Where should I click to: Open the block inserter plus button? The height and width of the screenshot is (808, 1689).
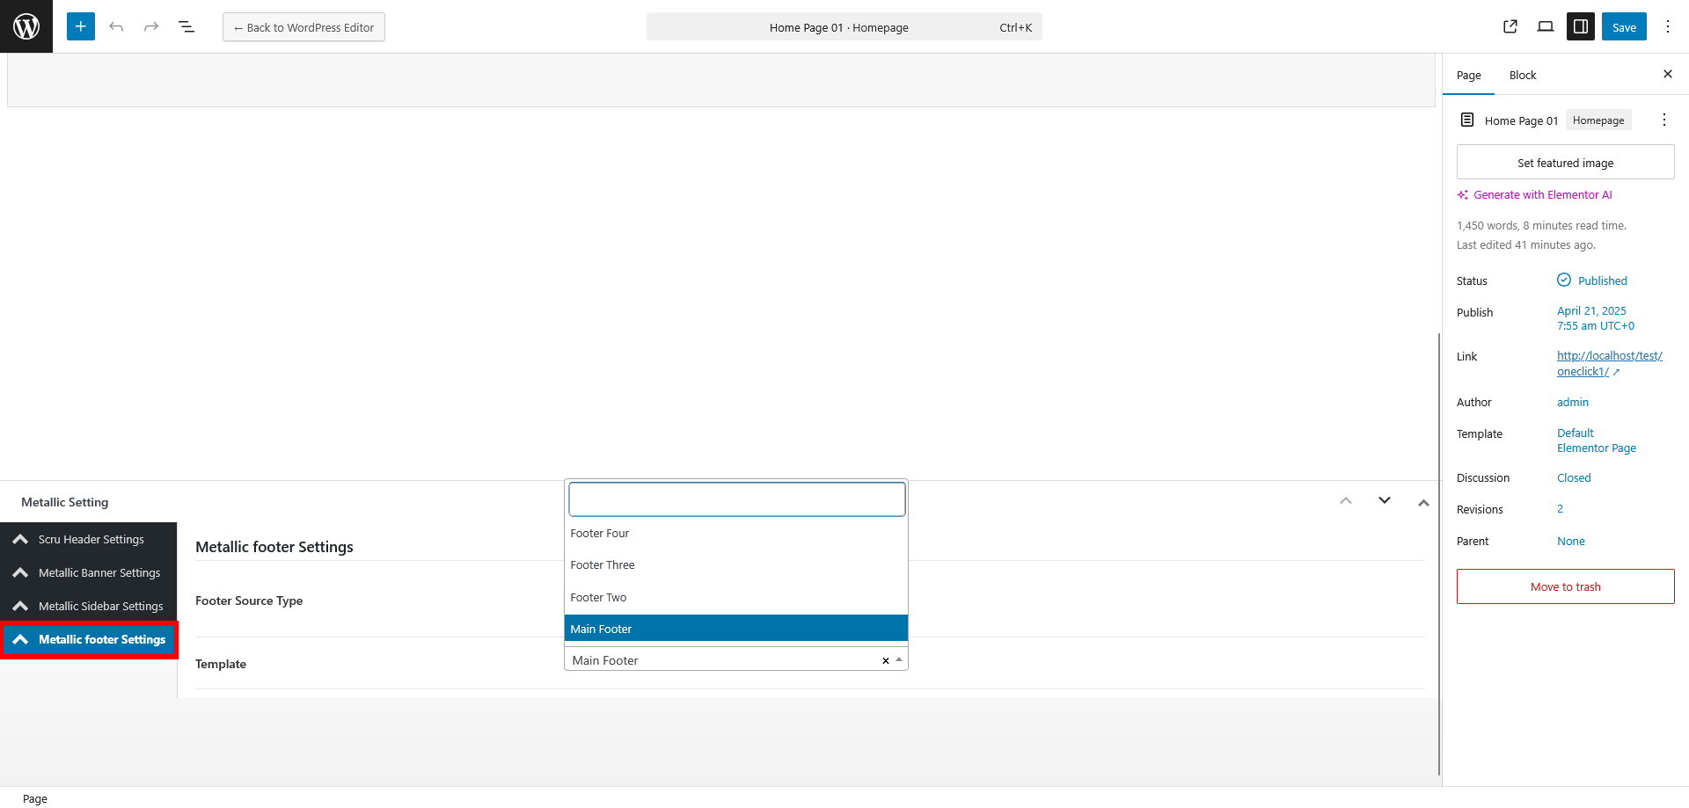[x=80, y=26]
